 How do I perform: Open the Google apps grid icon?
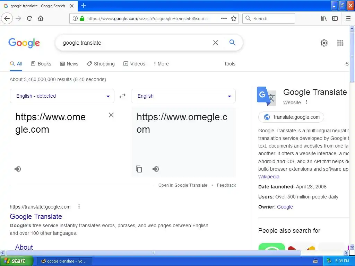pos(340,43)
